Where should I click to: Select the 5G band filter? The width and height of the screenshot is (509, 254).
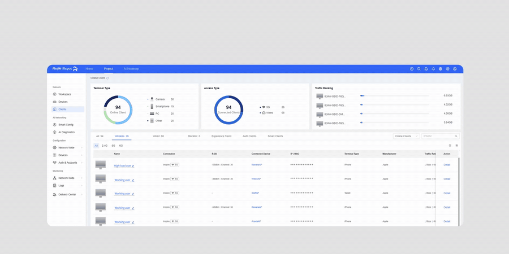point(113,146)
